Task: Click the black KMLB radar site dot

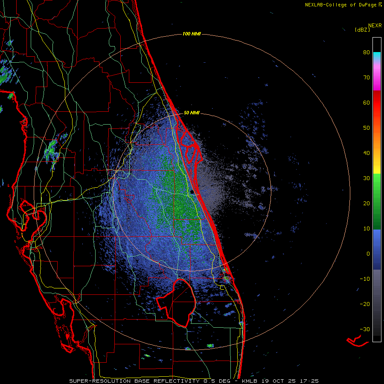Action: [x=192, y=192]
